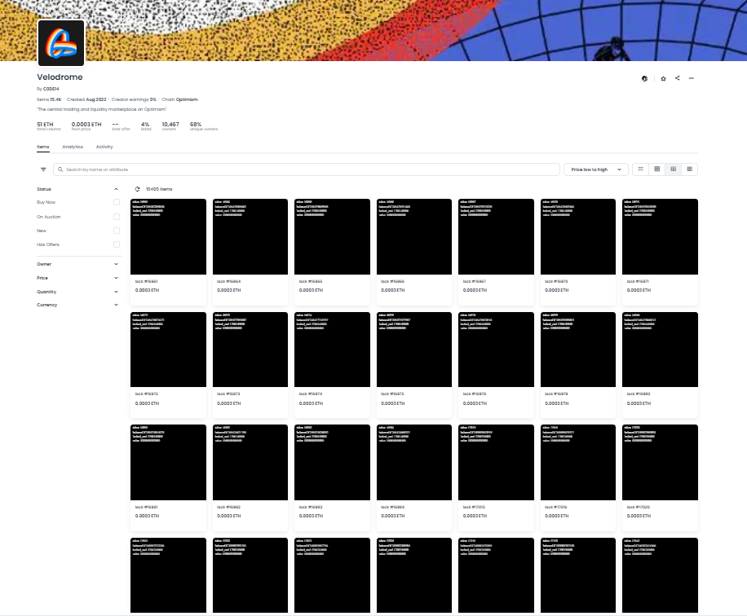This screenshot has height=616, width=747.
Task: Click the Velodrome collection title
Action: coord(60,77)
